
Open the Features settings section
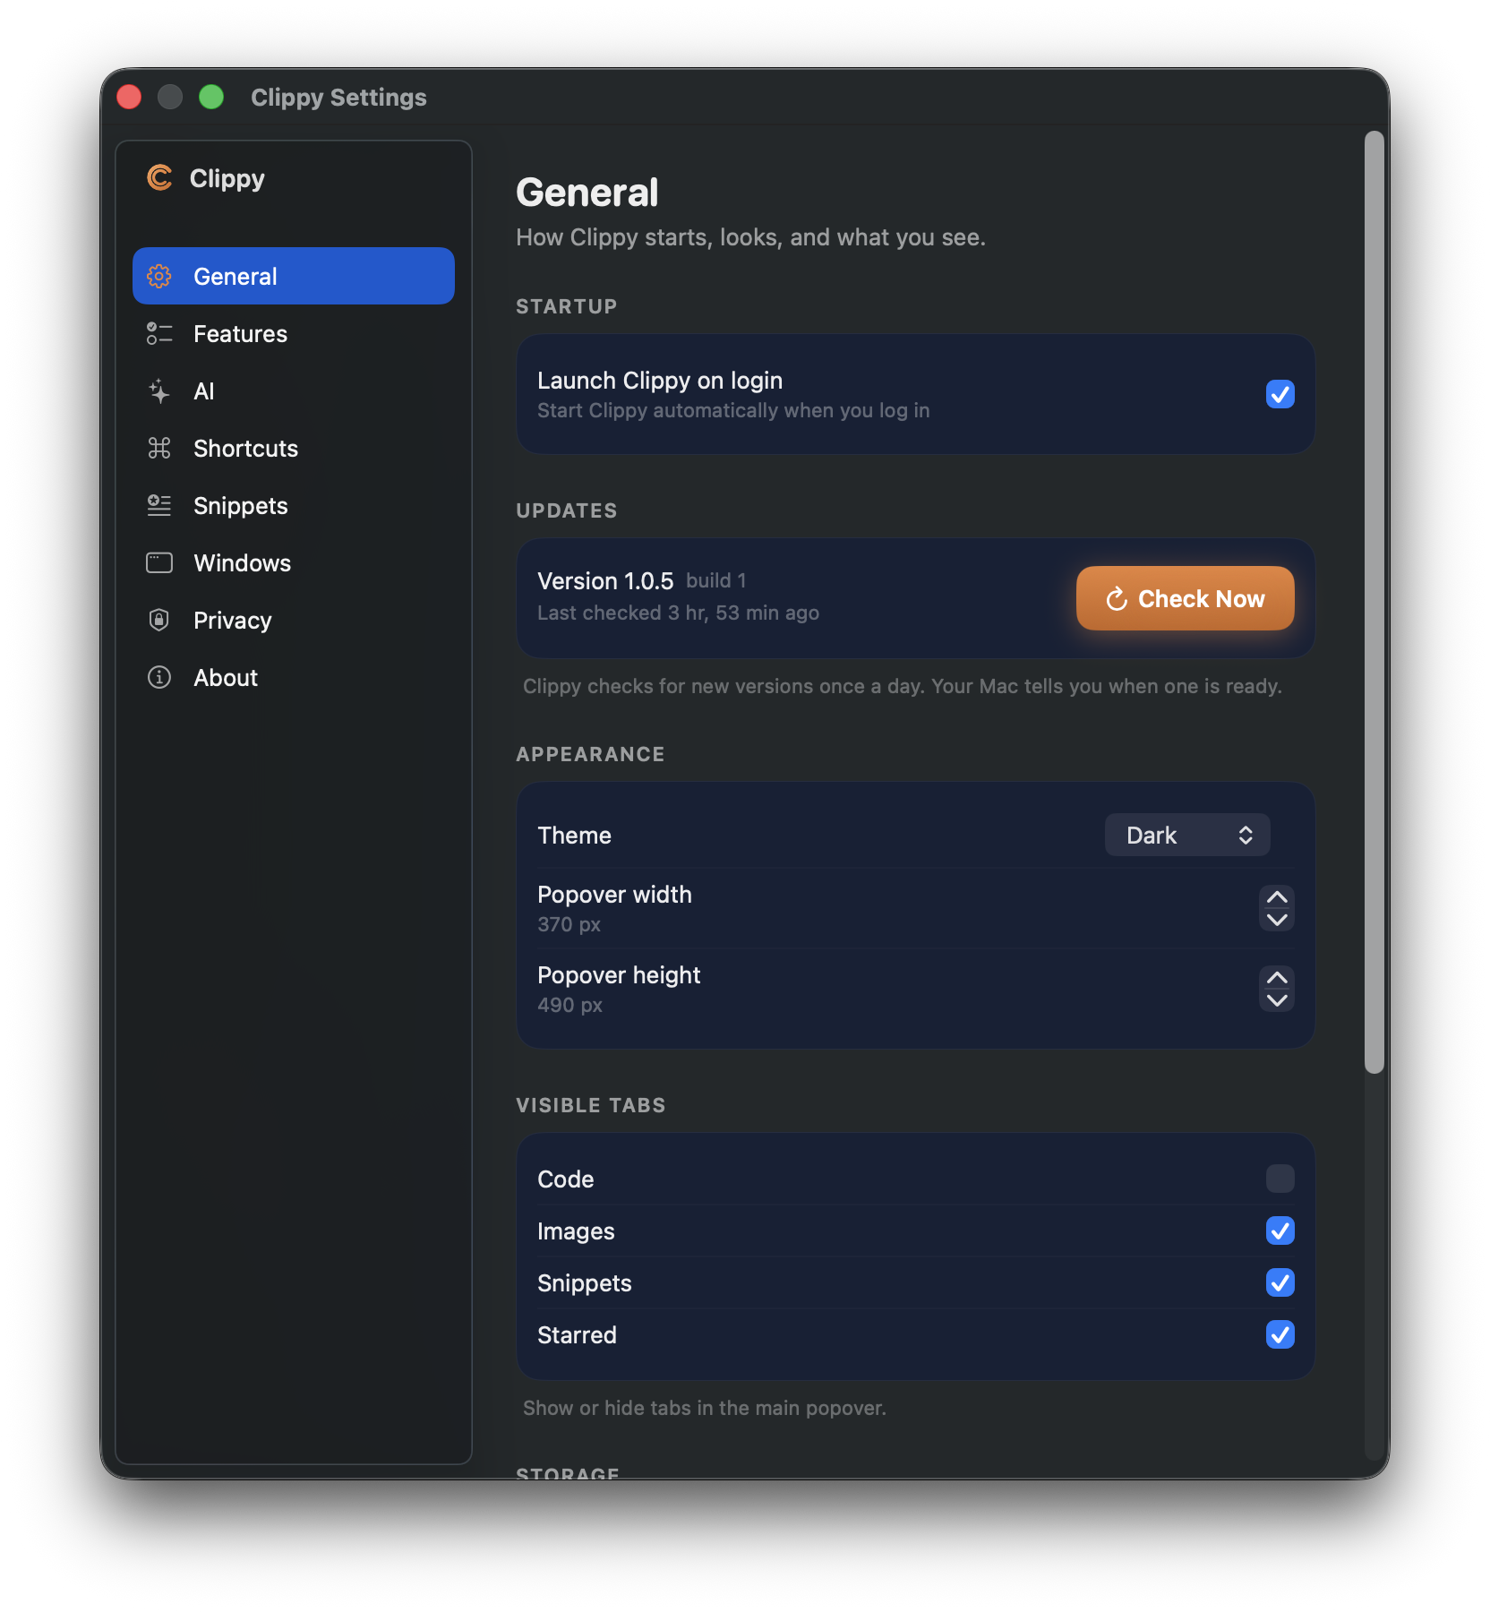click(x=294, y=333)
